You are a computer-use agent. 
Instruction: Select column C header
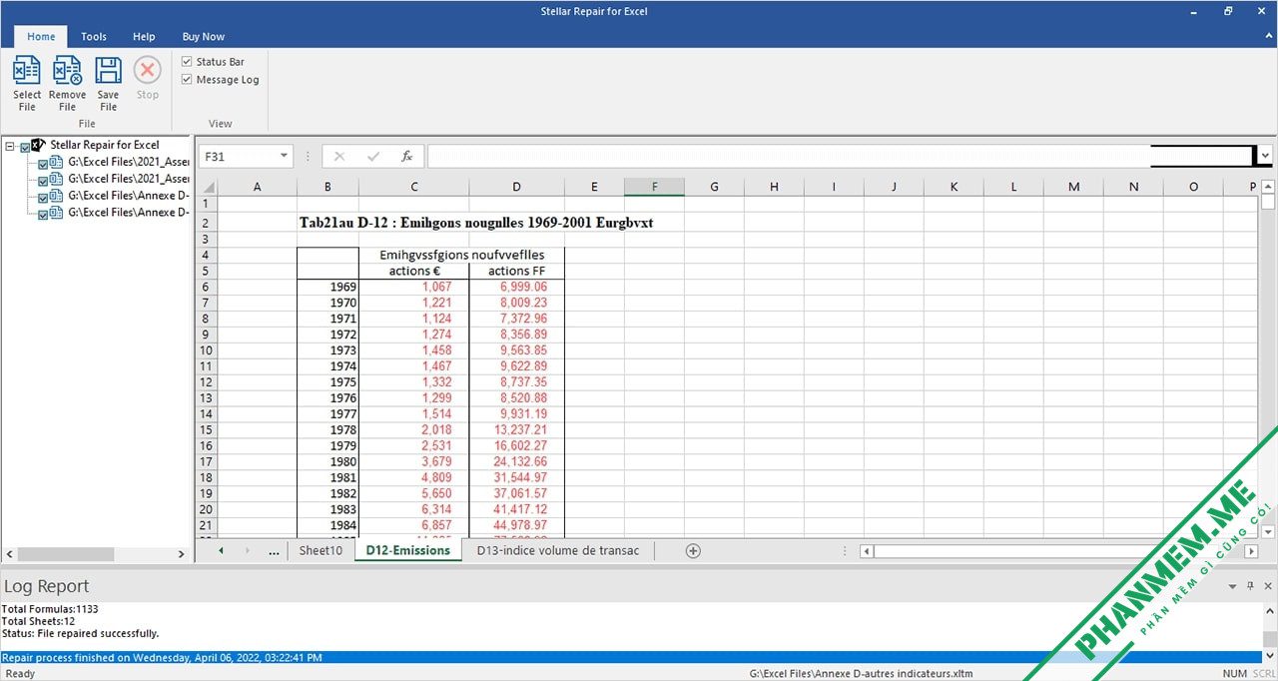click(413, 187)
